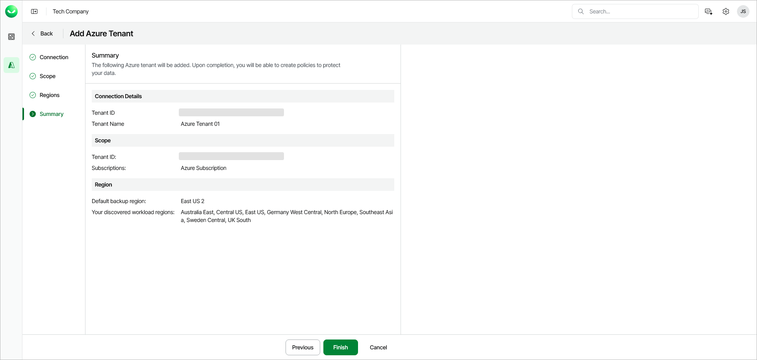Click the Back link
757x360 pixels.
46,34
